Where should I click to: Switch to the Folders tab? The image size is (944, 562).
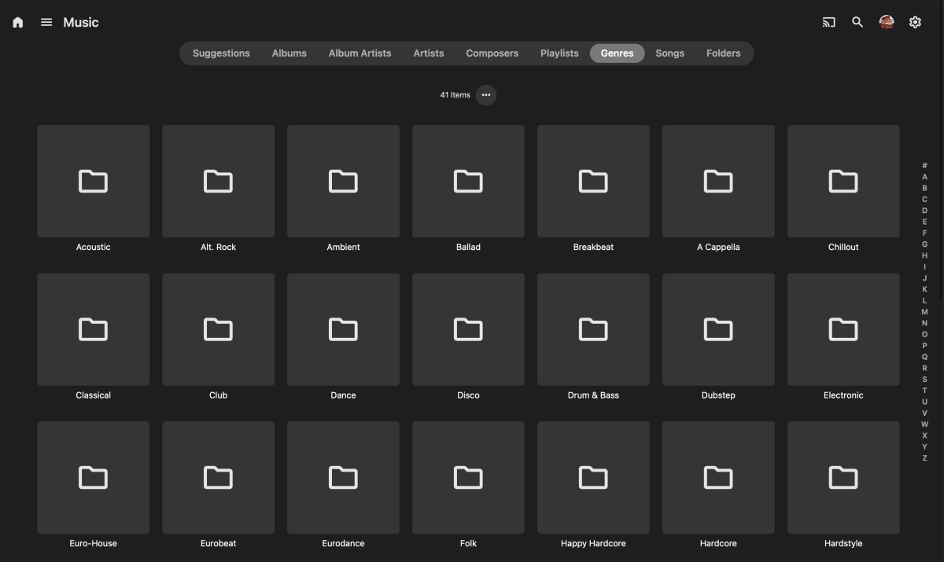click(x=724, y=53)
